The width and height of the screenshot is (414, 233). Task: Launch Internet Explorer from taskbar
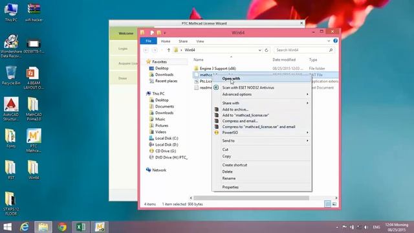point(25,227)
